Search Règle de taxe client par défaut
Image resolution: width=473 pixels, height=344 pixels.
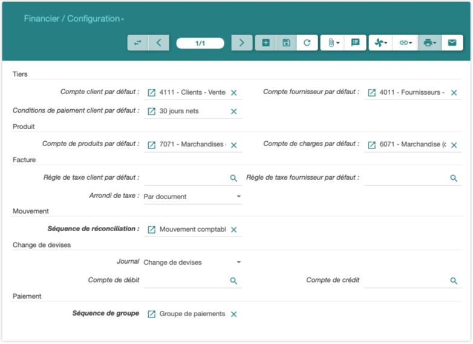pos(234,178)
